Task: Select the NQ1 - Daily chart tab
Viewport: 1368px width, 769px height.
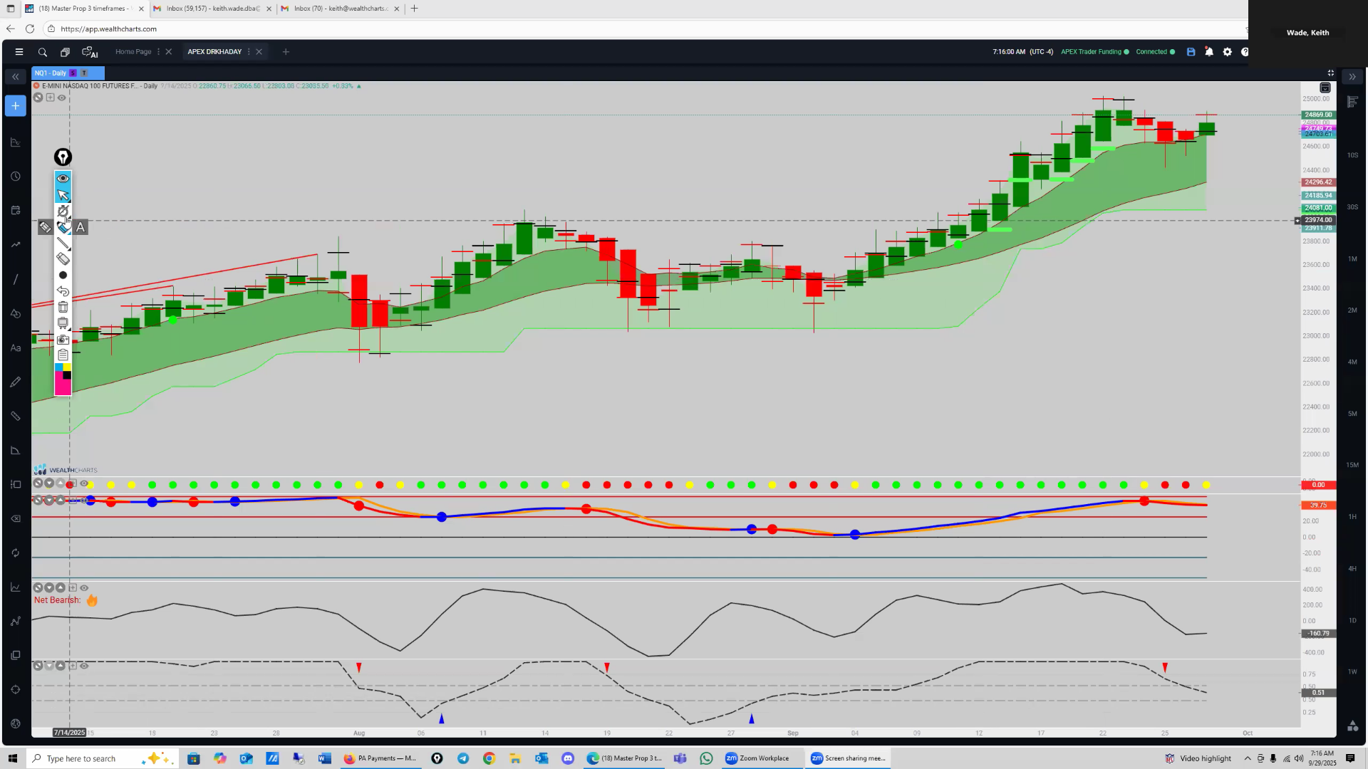Action: (x=51, y=73)
